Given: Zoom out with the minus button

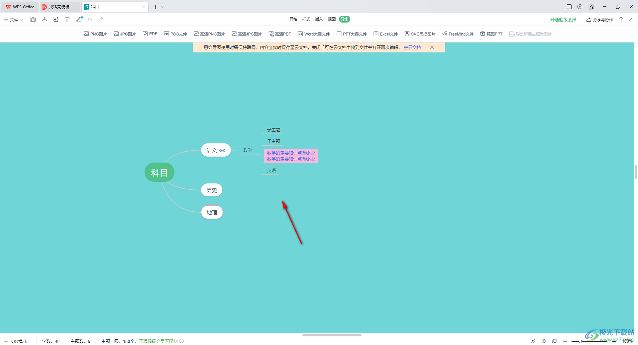Looking at the screenshot, I should pos(565,341).
